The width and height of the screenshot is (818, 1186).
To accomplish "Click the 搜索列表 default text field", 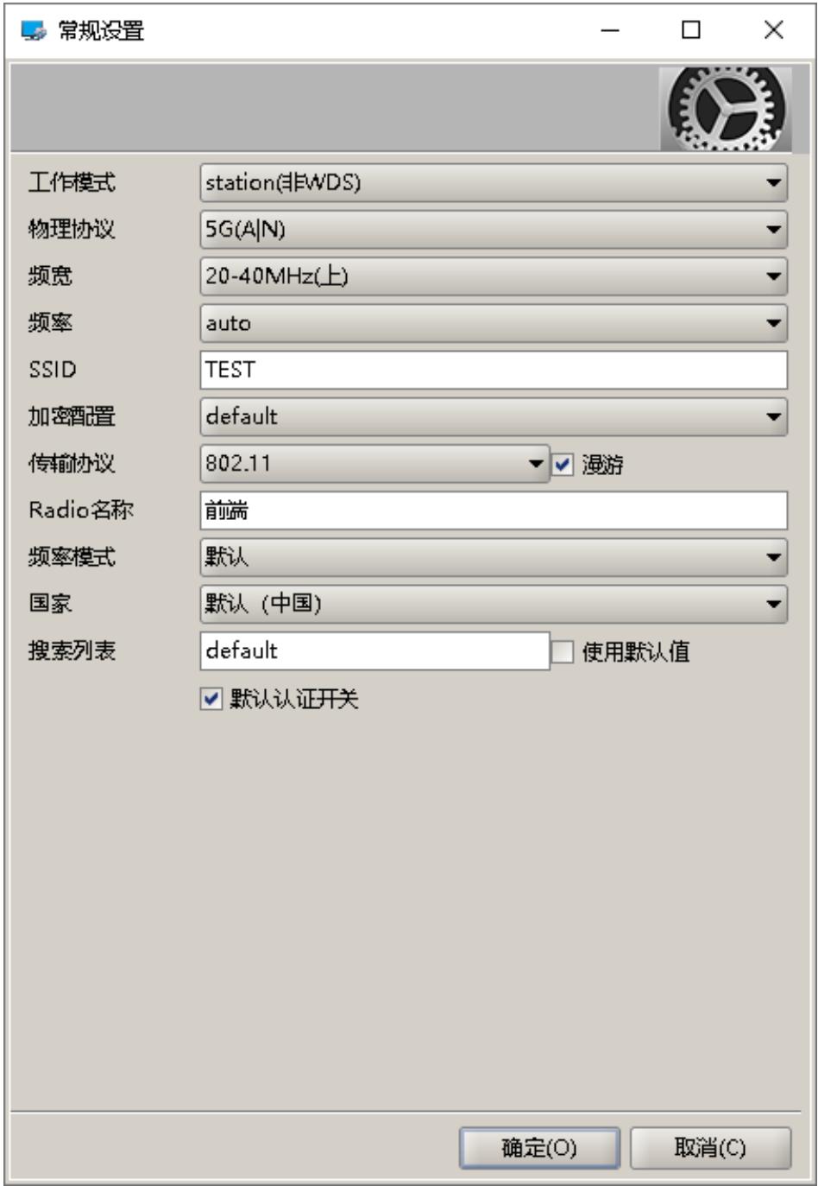I will click(x=374, y=650).
